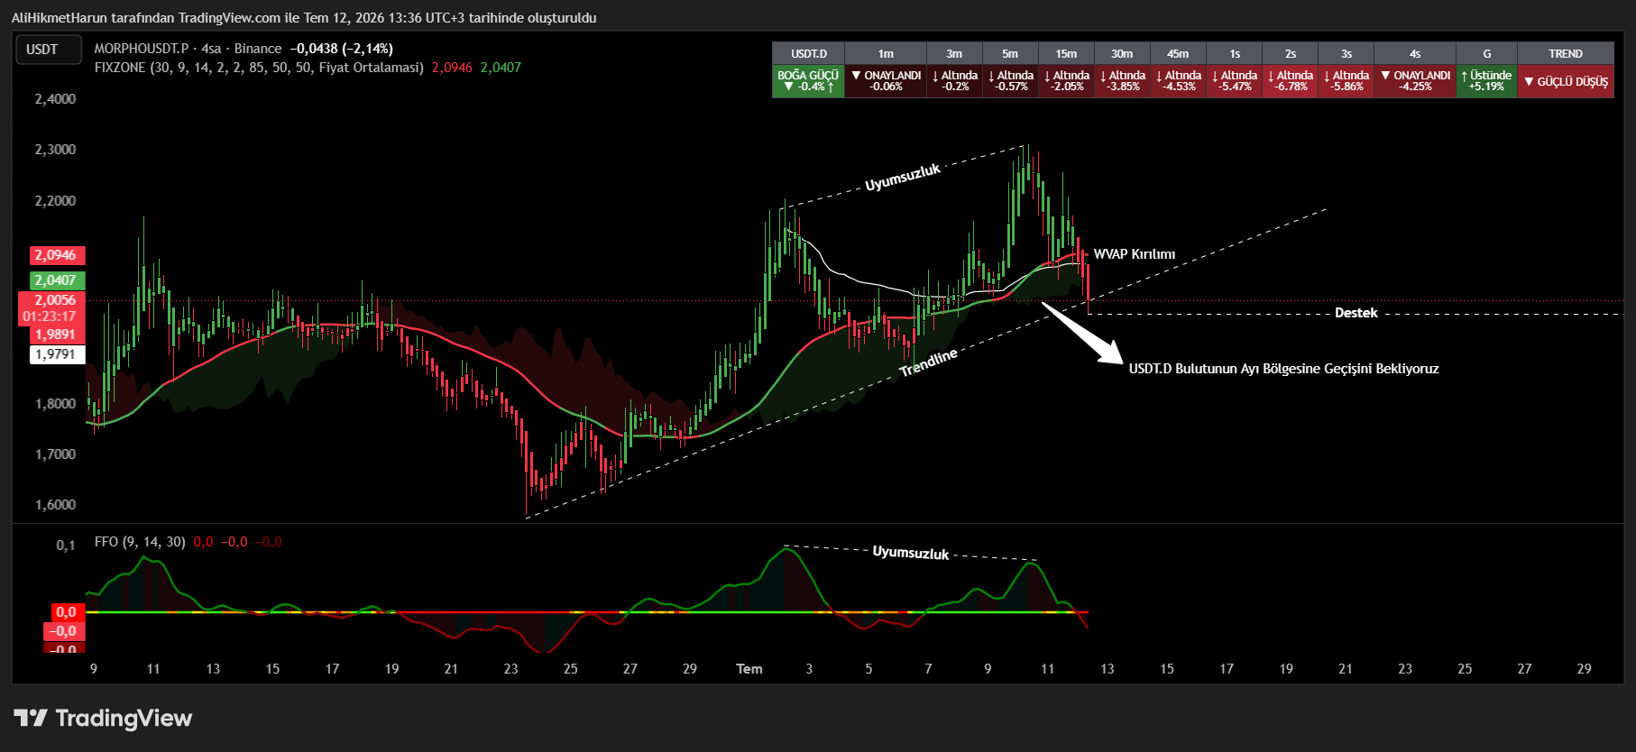Select the Uyumsuzluk label on FFO pane

point(911,552)
